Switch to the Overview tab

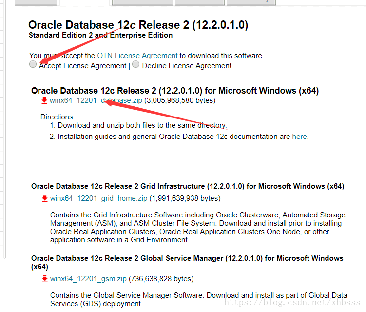[36, 2]
